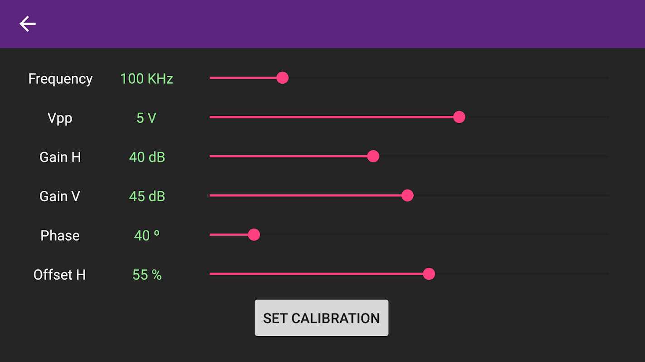The width and height of the screenshot is (645, 362).
Task: Click the 45 dB Gain V value
Action: tap(147, 196)
